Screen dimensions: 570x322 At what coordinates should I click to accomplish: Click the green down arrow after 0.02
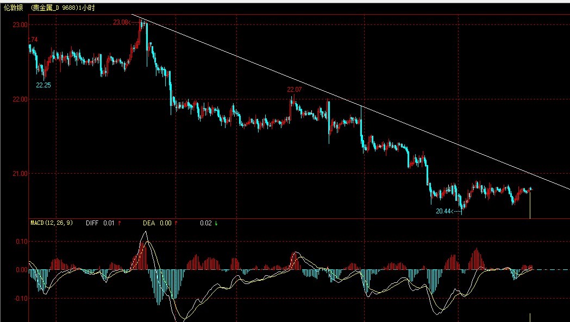[x=216, y=223]
